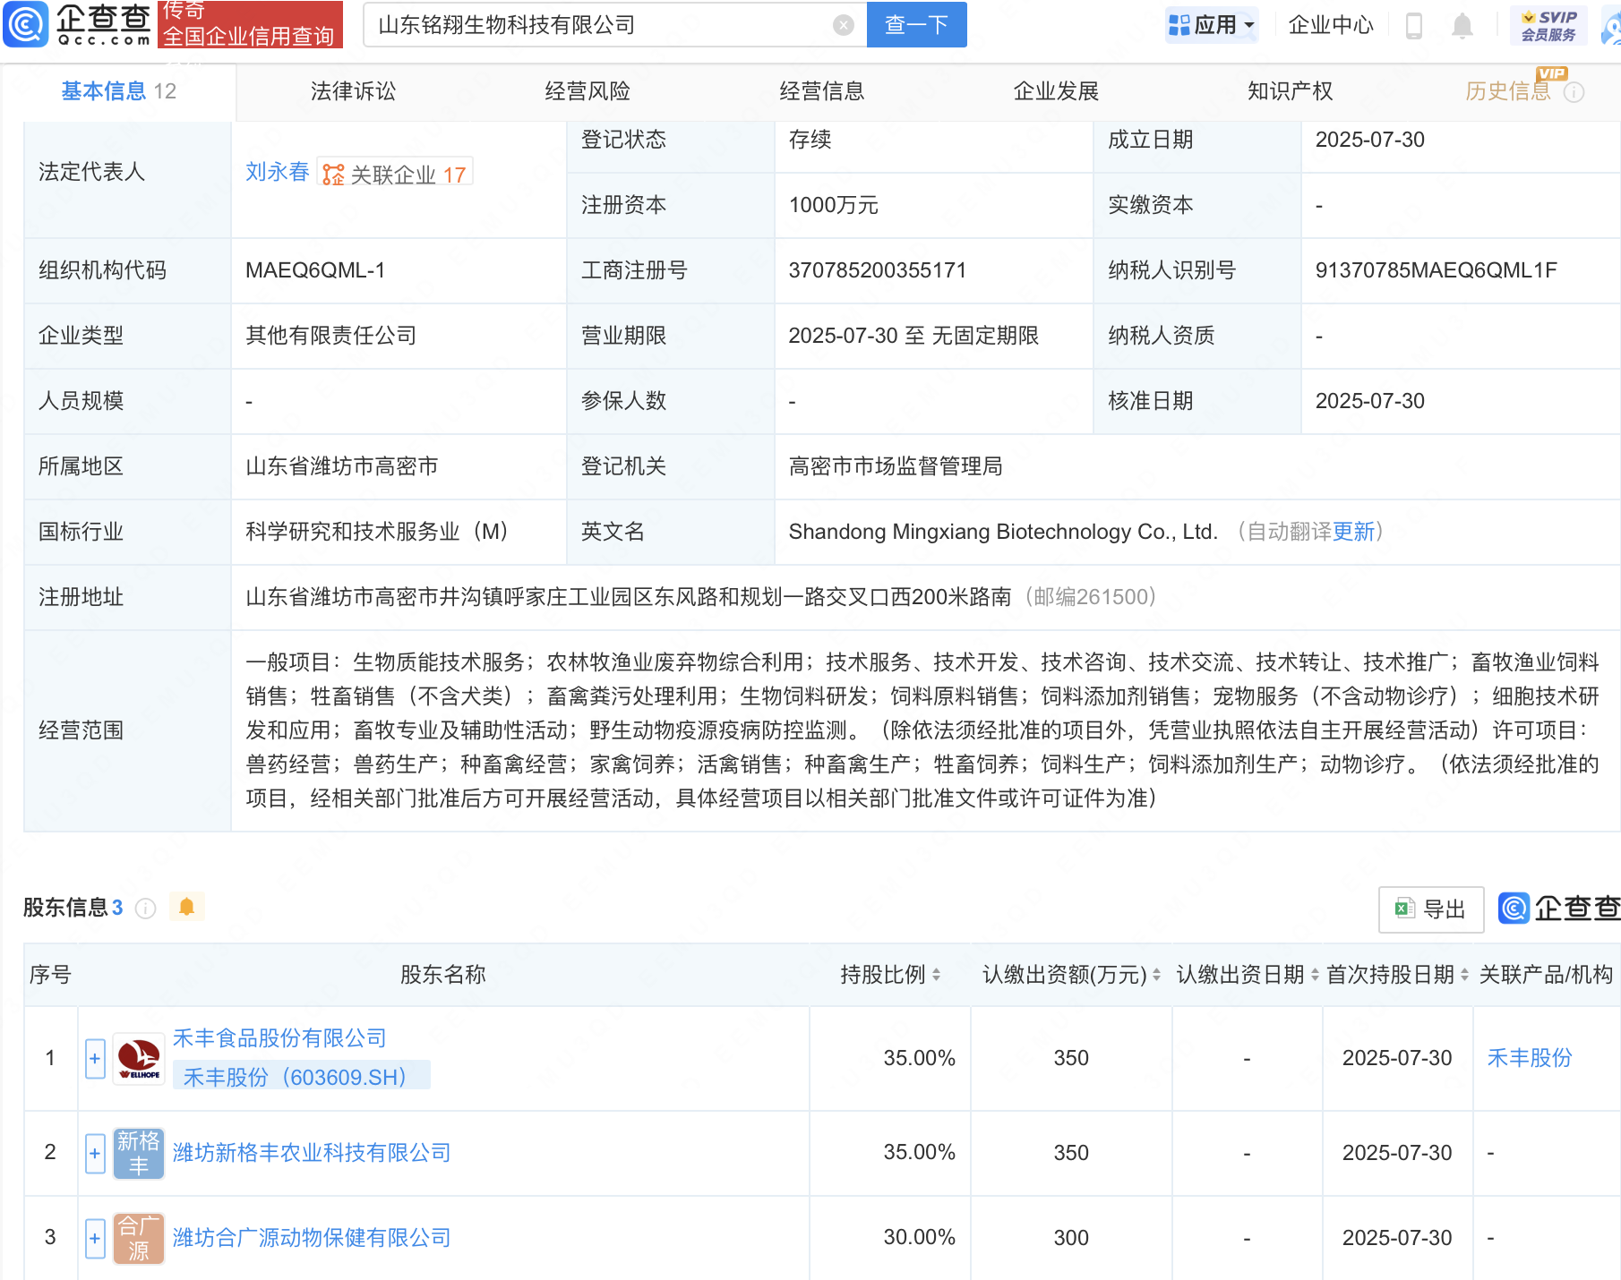The image size is (1621, 1280).
Task: Click registration authority 高密市市场监督管理局
Action: pos(896,466)
